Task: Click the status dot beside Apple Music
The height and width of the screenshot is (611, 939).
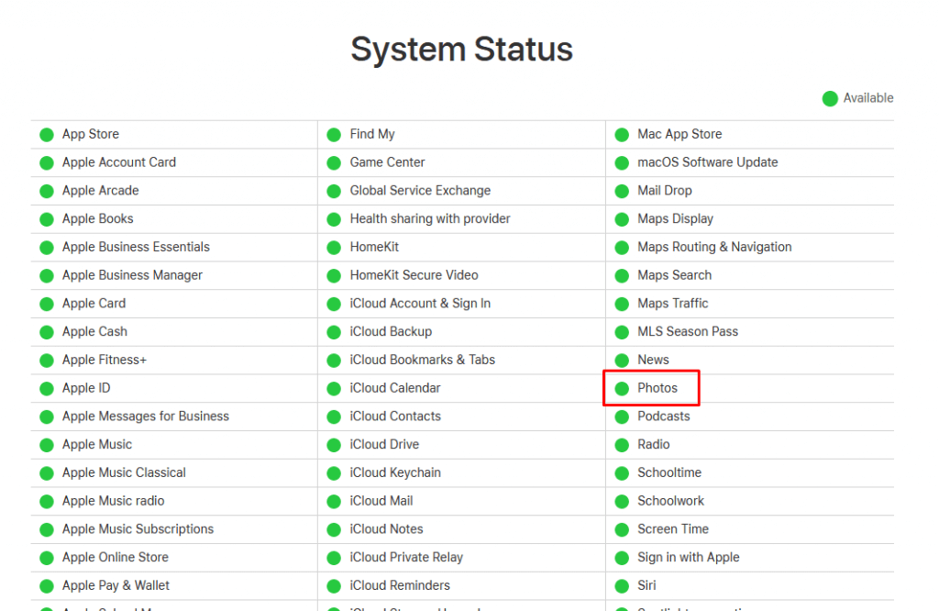Action: (x=47, y=445)
